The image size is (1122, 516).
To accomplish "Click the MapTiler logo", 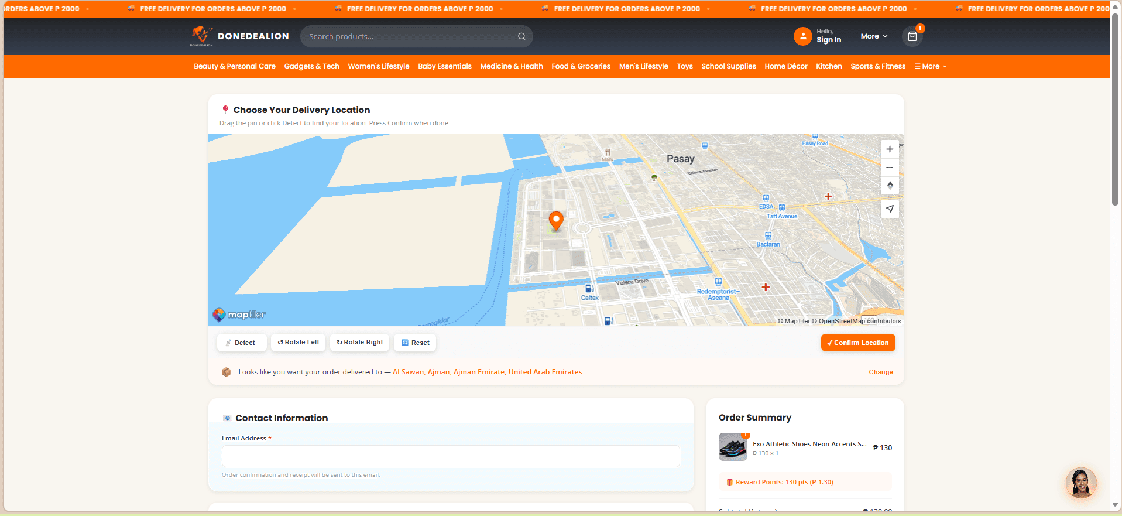I will pyautogui.click(x=239, y=315).
